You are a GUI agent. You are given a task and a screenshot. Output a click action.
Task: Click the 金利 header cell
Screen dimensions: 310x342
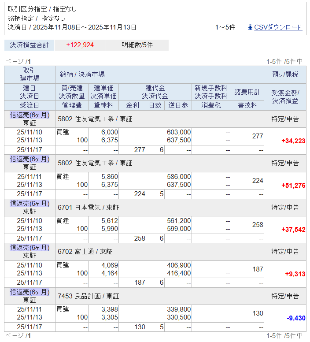[133, 105]
